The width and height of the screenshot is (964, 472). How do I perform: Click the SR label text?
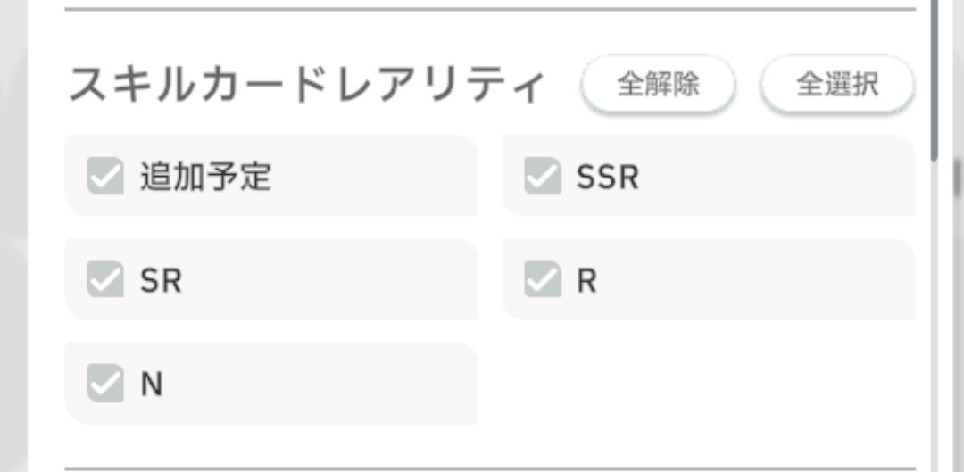161,280
